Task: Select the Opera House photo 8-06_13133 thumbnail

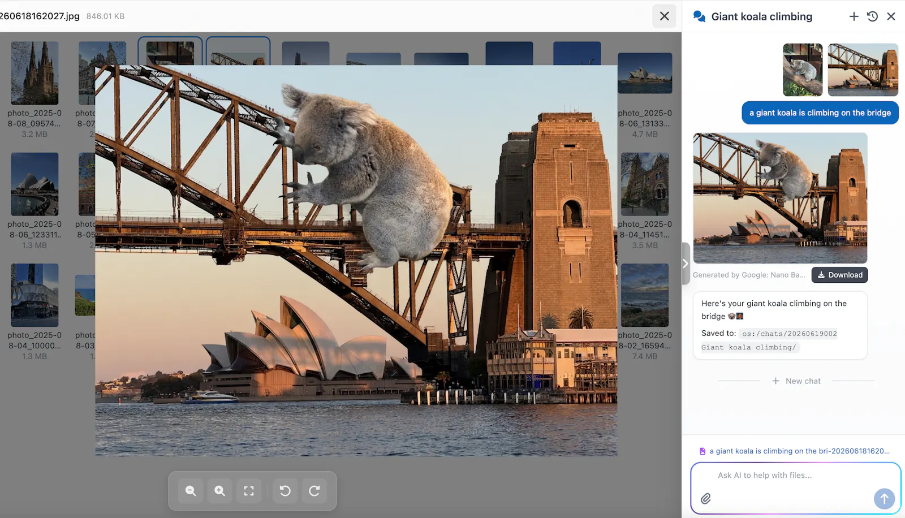Action: [645, 74]
